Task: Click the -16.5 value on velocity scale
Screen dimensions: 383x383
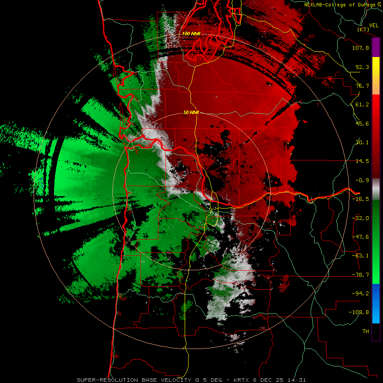Action: [360, 199]
